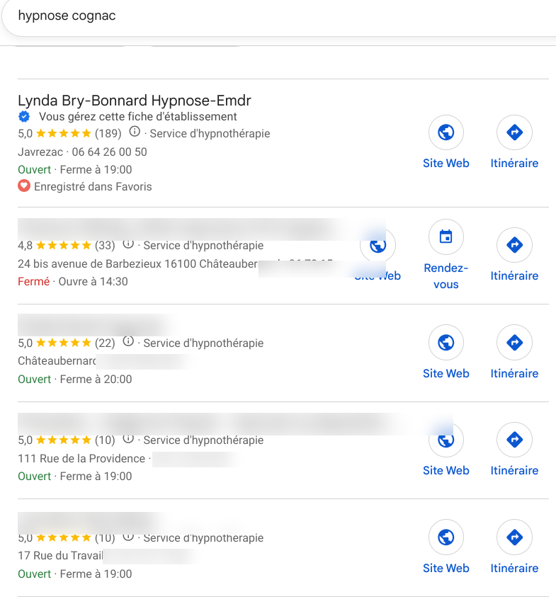Click 'Ouvert · Ferme à 19:00' under Javrezac
Screen dimensions: 556x604
75,170
